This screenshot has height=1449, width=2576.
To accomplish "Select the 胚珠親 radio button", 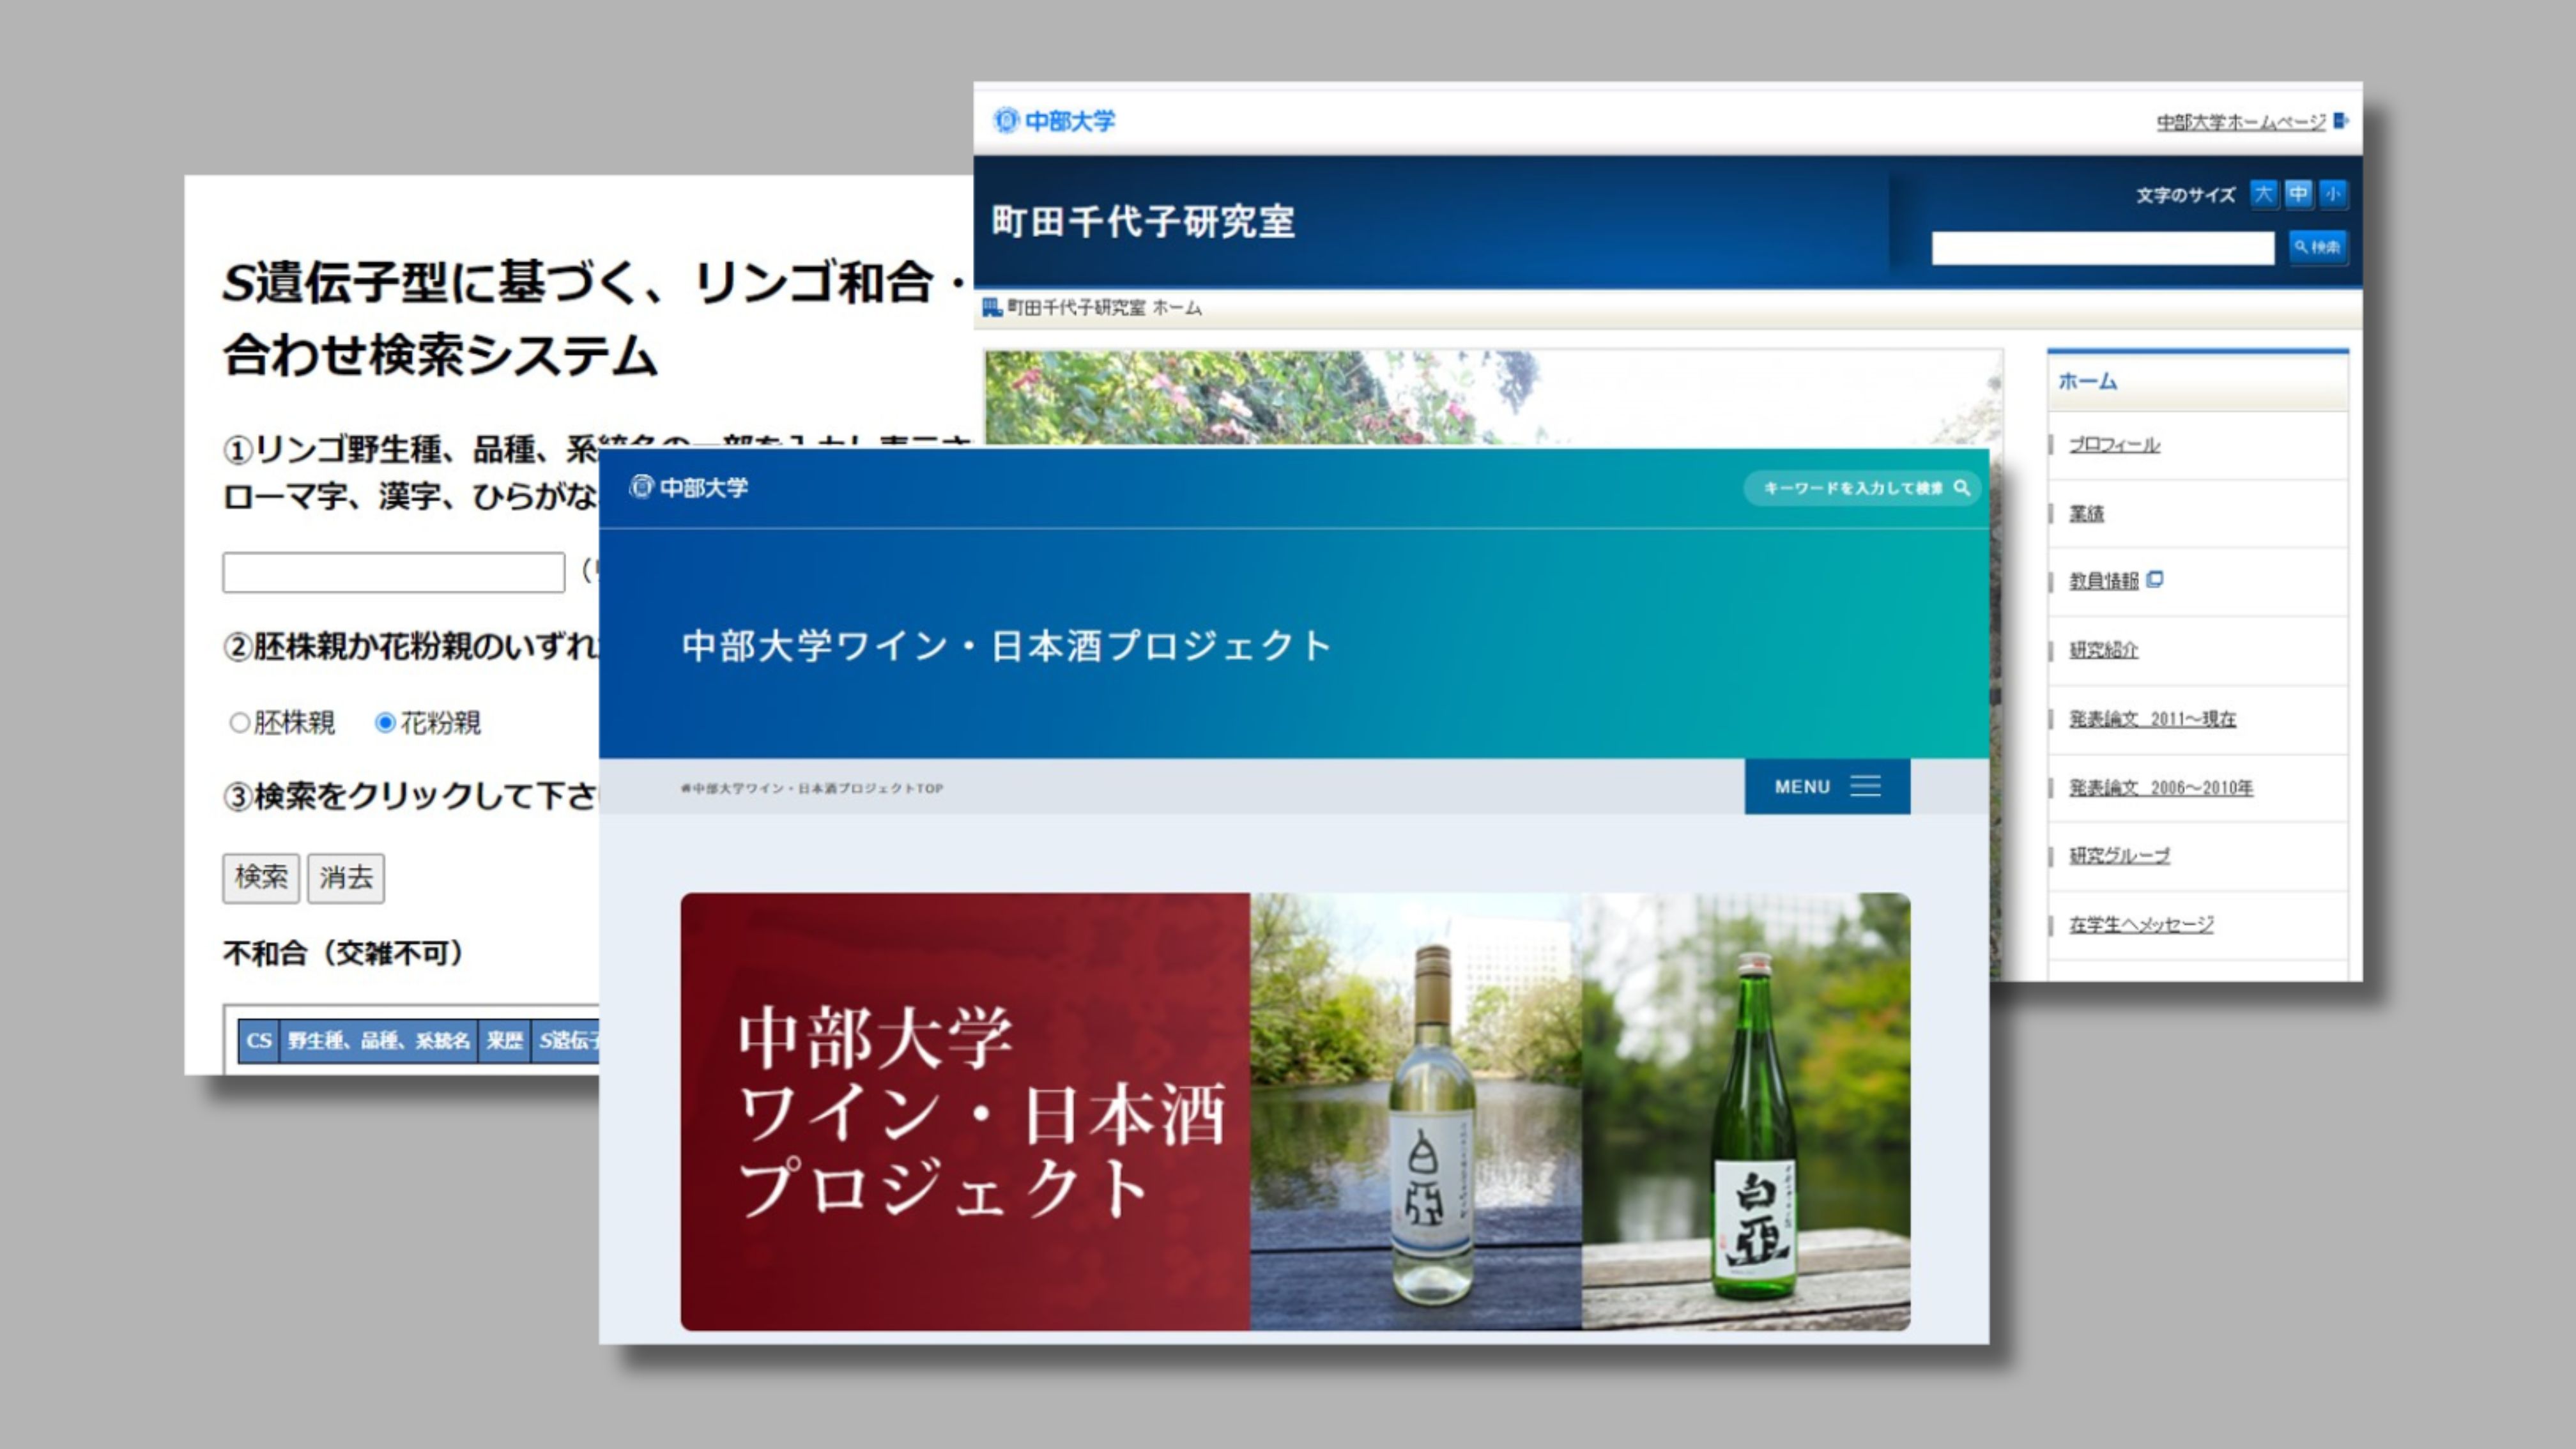I will [239, 722].
